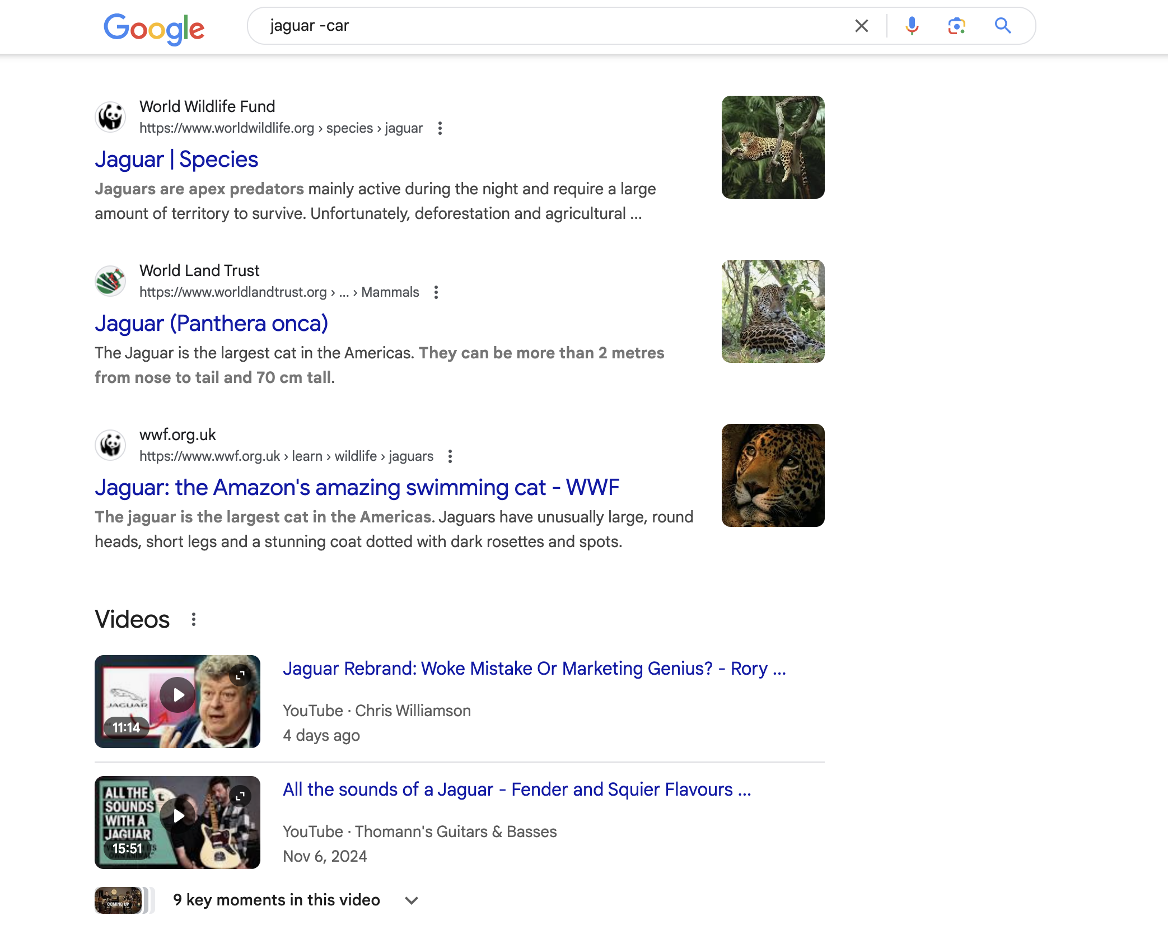Click worldwildlife.org species jaguar URL

[281, 128]
